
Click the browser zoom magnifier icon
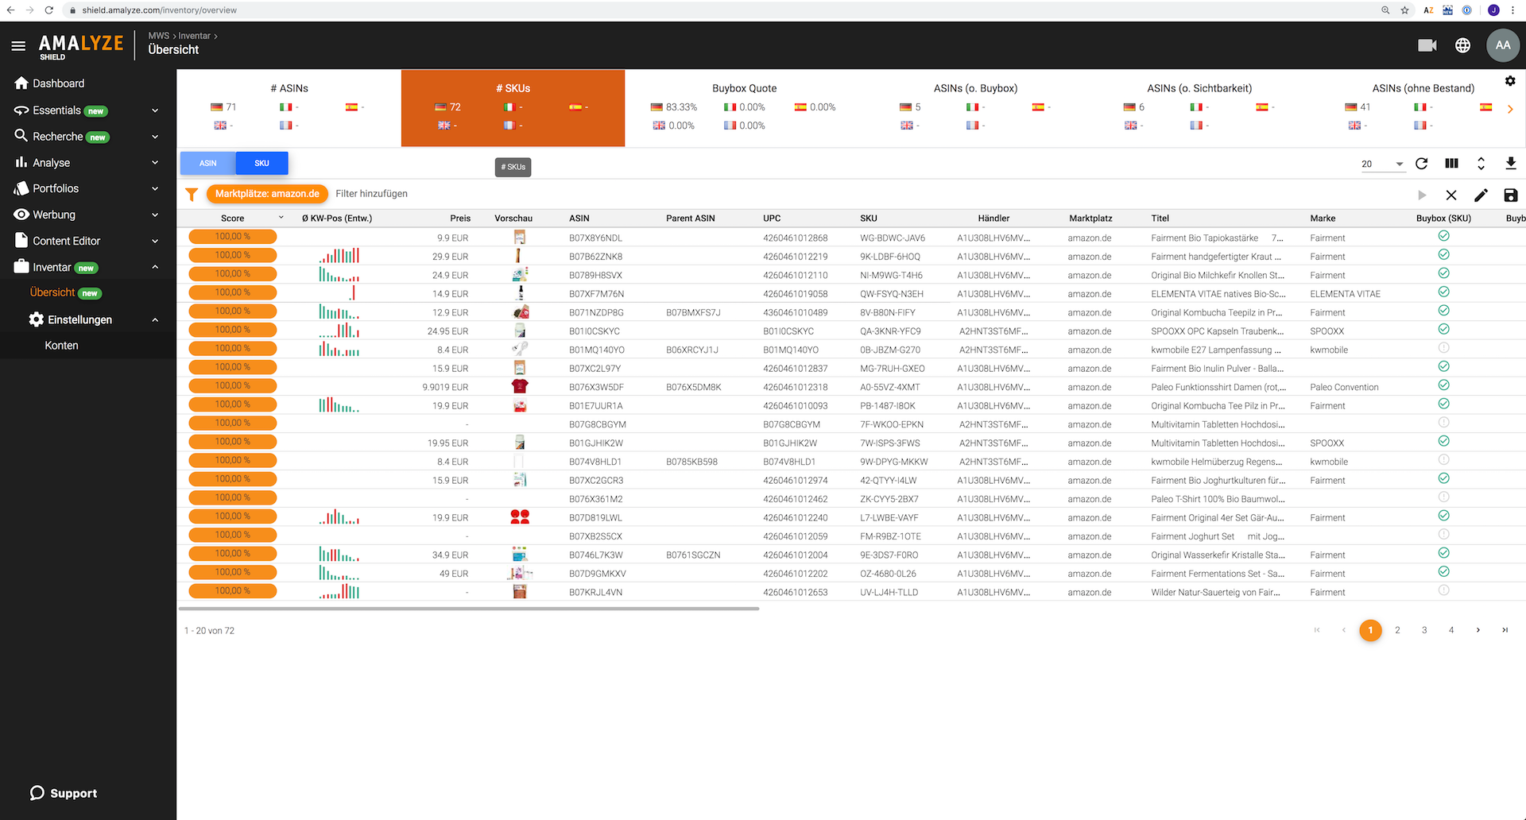pyautogui.click(x=1385, y=10)
